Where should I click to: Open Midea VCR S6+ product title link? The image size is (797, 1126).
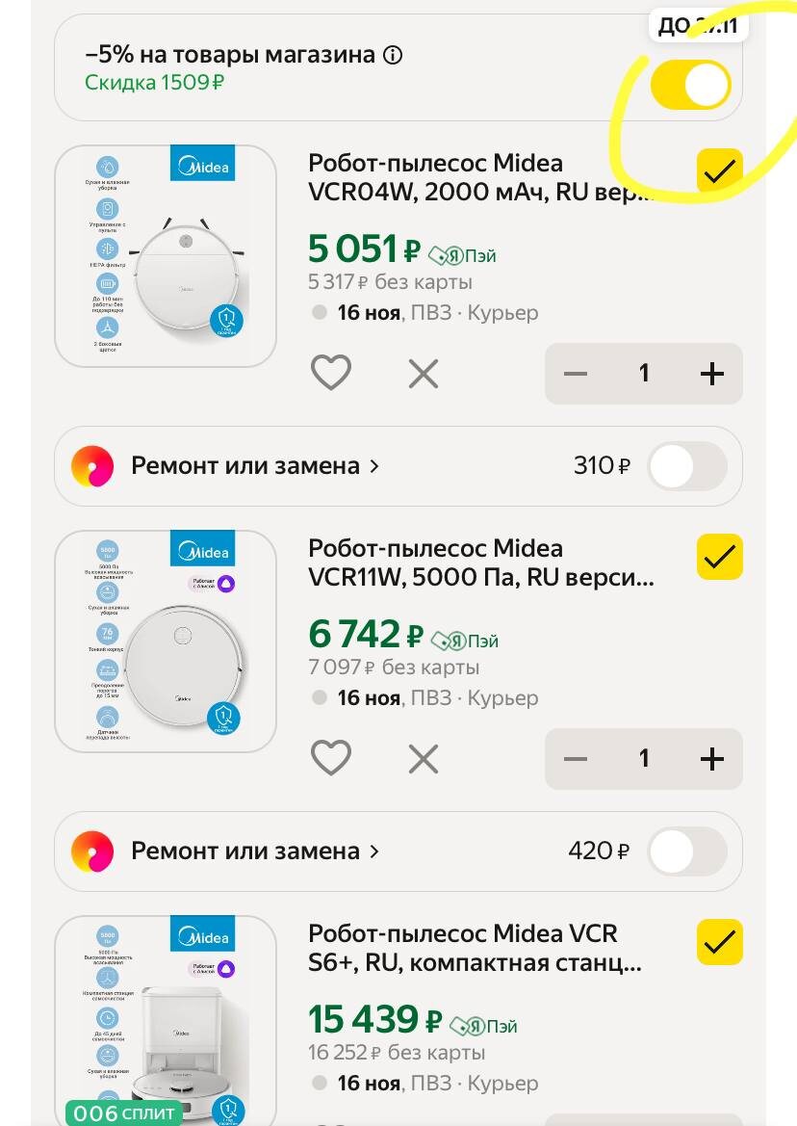475,948
